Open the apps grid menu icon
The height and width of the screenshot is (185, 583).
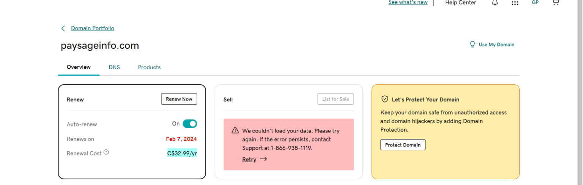(515, 3)
